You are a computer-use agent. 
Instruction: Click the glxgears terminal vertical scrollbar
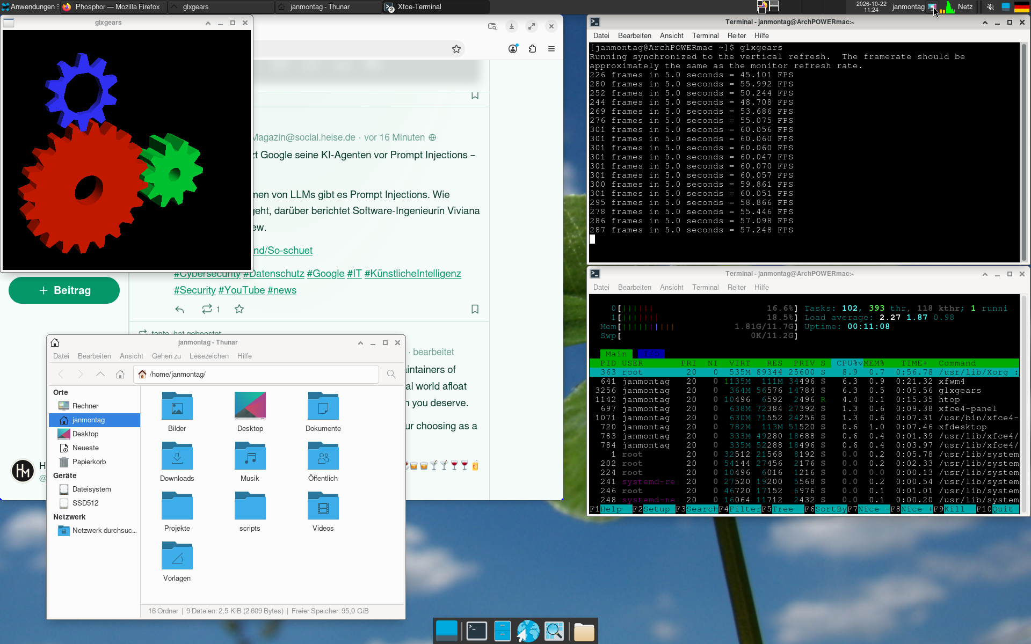1024,152
